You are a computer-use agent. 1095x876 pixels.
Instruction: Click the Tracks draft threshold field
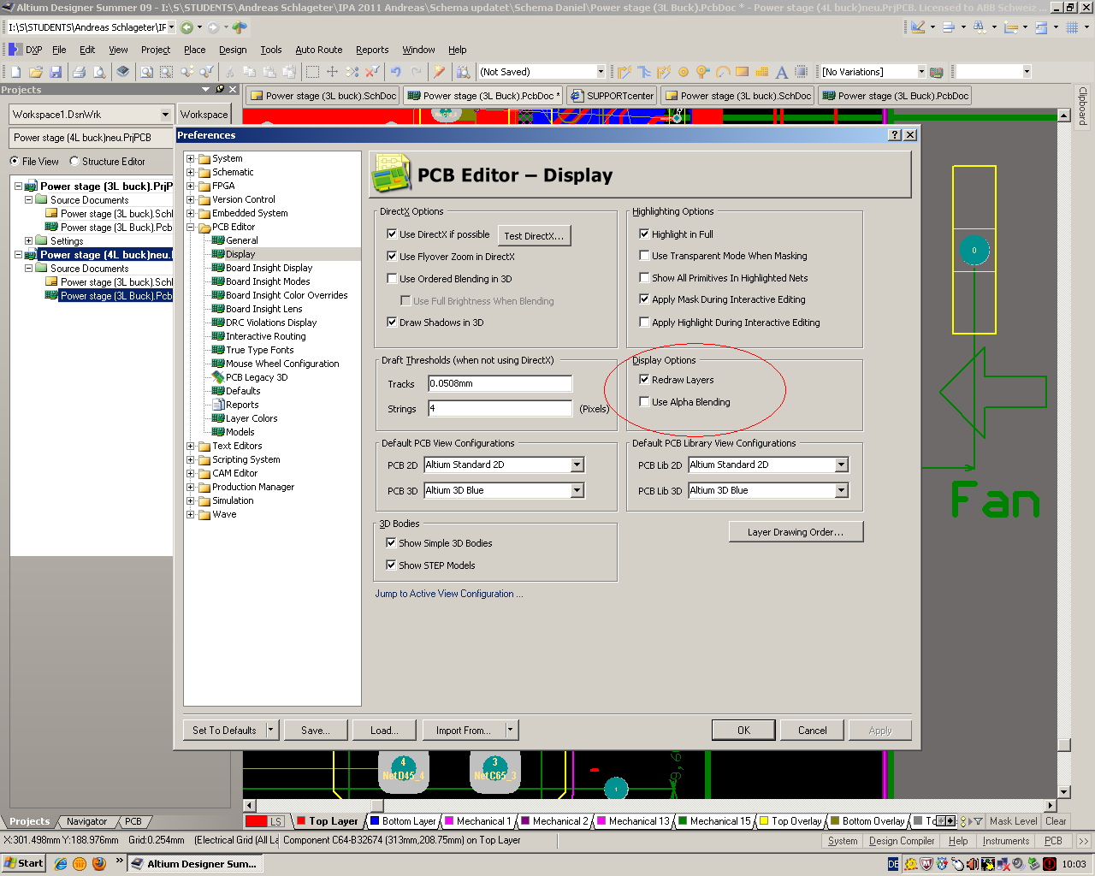coord(500,383)
